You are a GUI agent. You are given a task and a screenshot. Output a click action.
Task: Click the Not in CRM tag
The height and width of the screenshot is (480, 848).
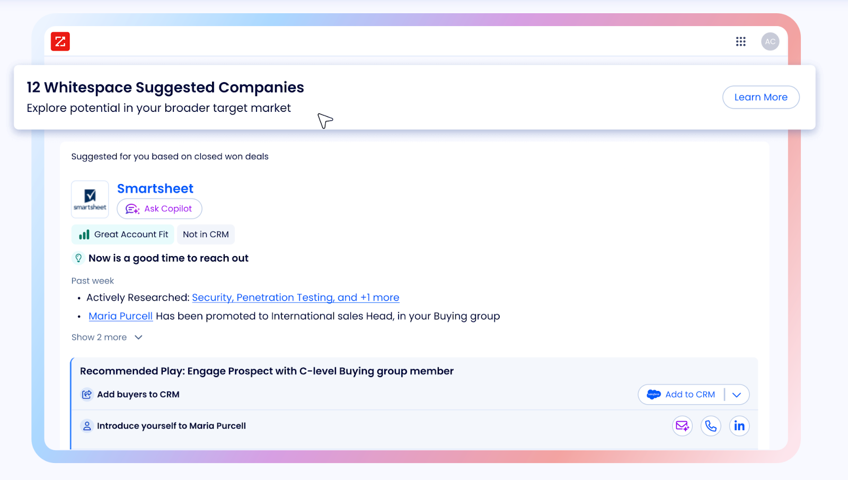(x=206, y=234)
